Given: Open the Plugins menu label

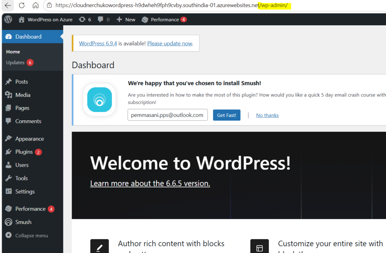Looking at the screenshot, I should tap(24, 152).
